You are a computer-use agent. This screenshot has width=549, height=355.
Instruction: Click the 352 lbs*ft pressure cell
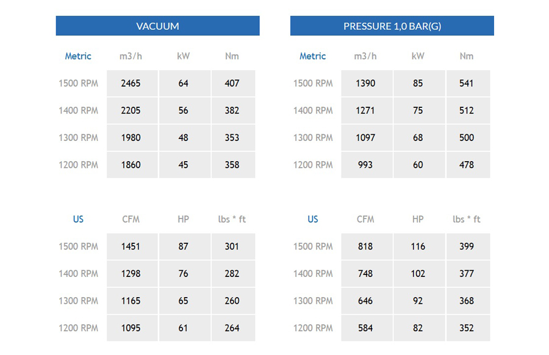(x=468, y=328)
